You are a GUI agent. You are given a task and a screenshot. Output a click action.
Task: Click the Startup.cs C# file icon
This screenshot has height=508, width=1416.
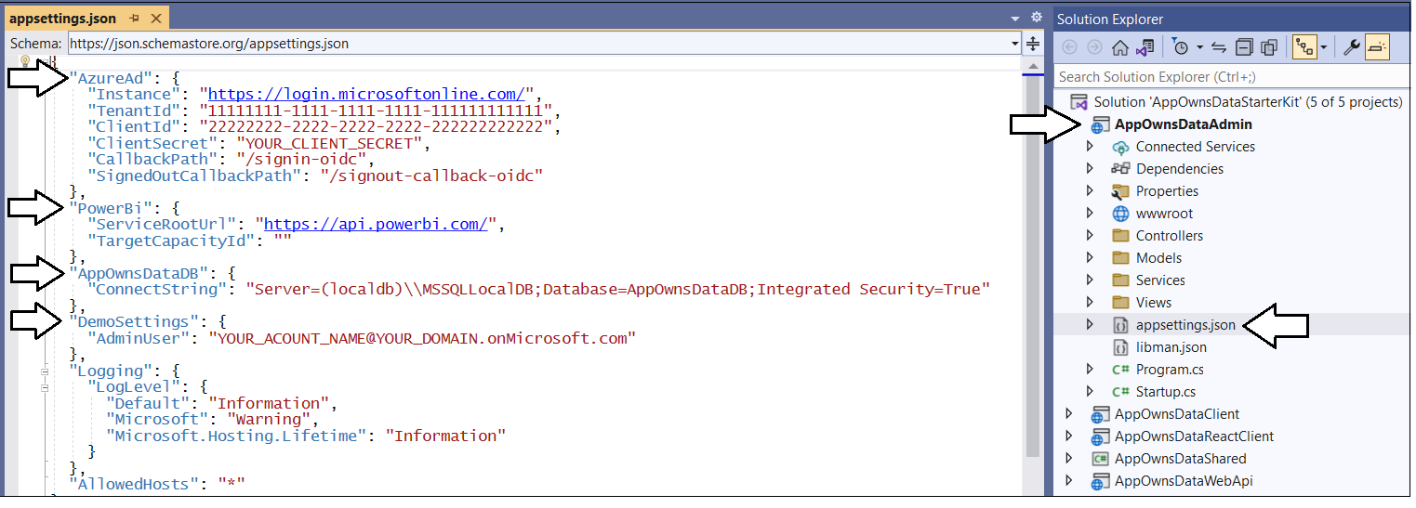pos(1120,392)
